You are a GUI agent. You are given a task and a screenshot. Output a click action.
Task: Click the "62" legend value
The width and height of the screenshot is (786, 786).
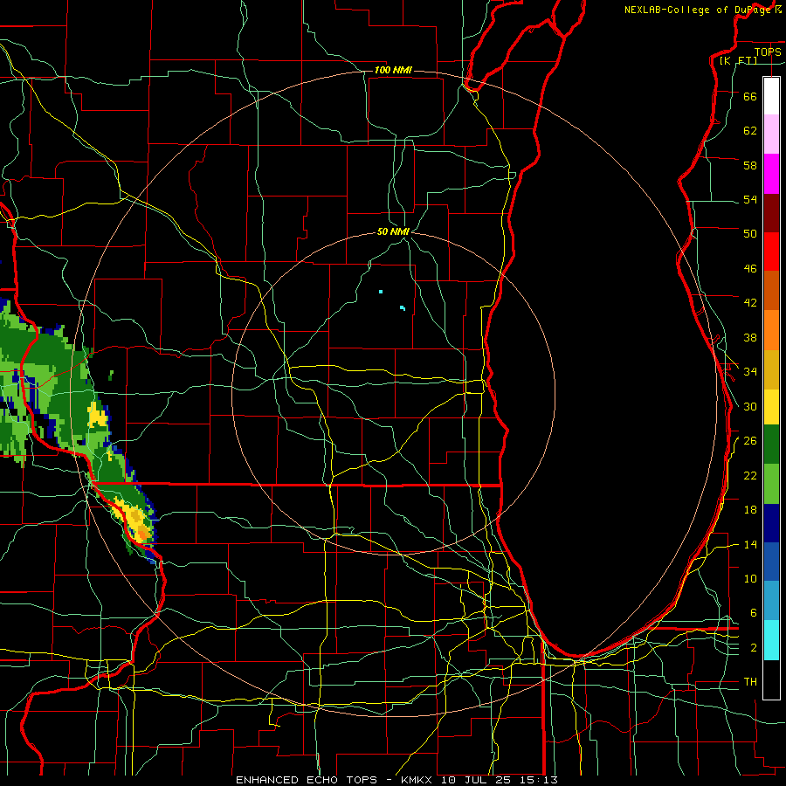(x=750, y=130)
